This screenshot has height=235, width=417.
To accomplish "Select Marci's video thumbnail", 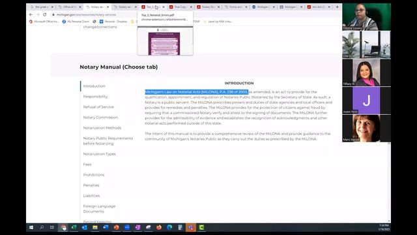I will 366,129.
